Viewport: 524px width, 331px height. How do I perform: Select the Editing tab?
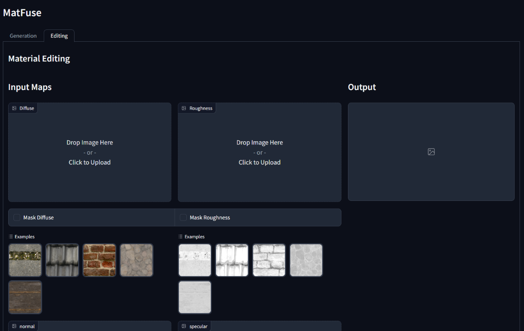(59, 36)
